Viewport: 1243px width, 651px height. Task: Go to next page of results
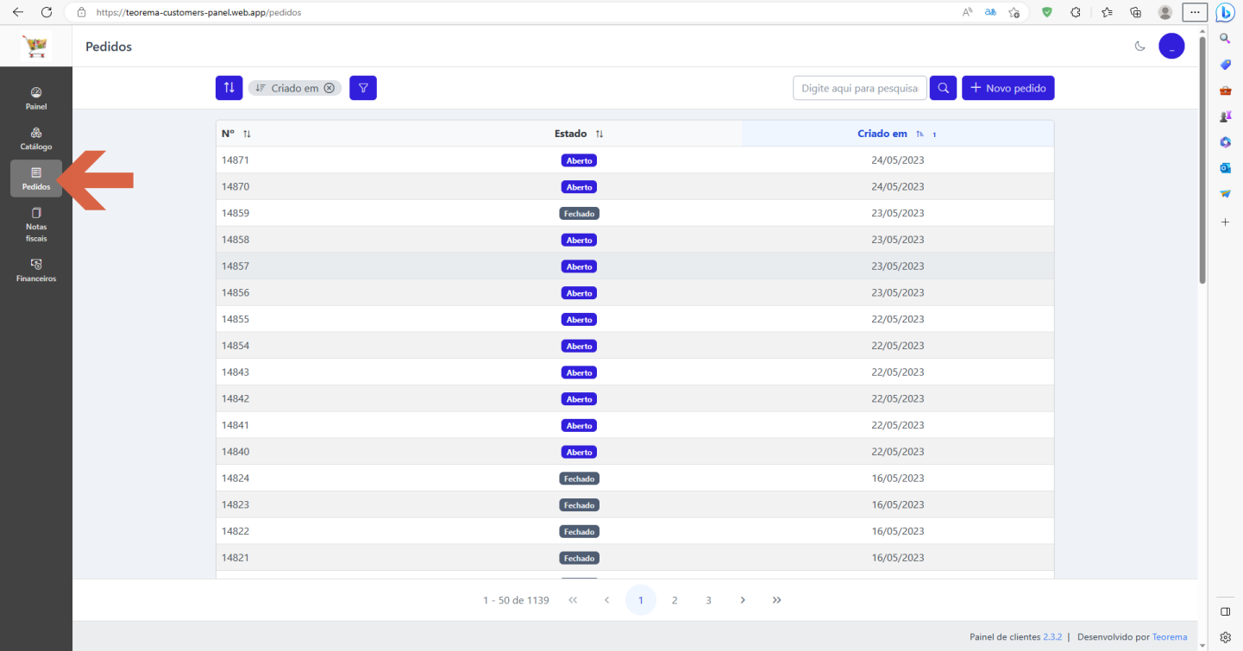743,600
